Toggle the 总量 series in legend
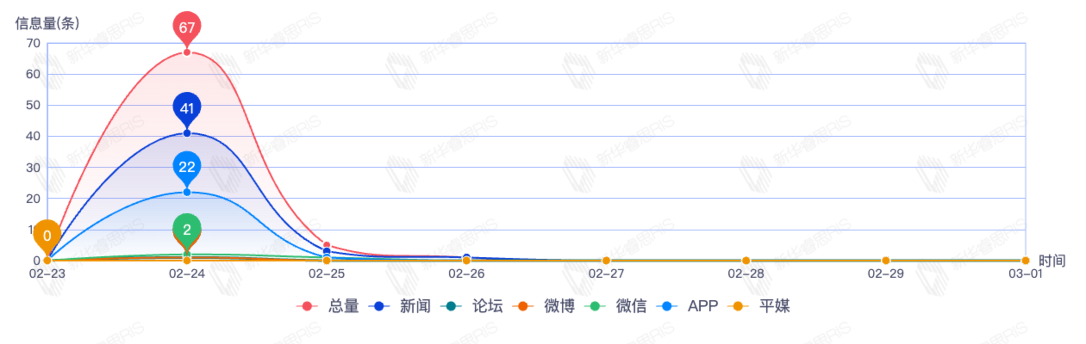This screenshot has width=1086, height=344. (328, 306)
